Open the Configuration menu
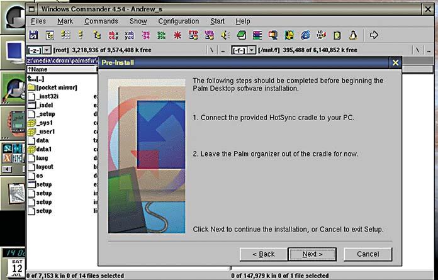The height and width of the screenshot is (280, 438). (x=179, y=21)
